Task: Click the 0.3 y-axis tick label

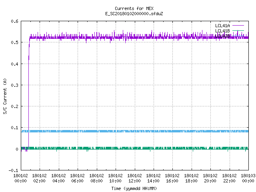Action: click(x=15, y=85)
